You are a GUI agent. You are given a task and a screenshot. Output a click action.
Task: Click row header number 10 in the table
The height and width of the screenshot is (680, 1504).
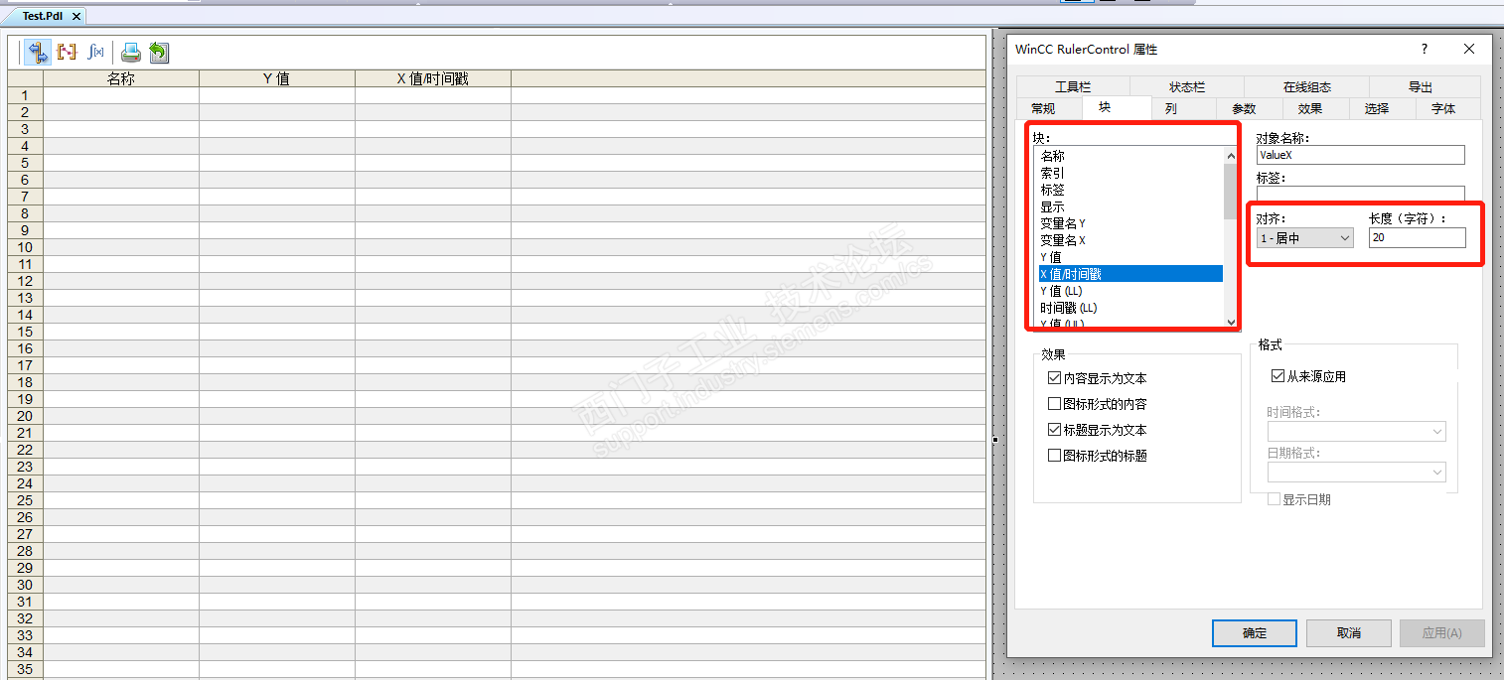(x=25, y=247)
